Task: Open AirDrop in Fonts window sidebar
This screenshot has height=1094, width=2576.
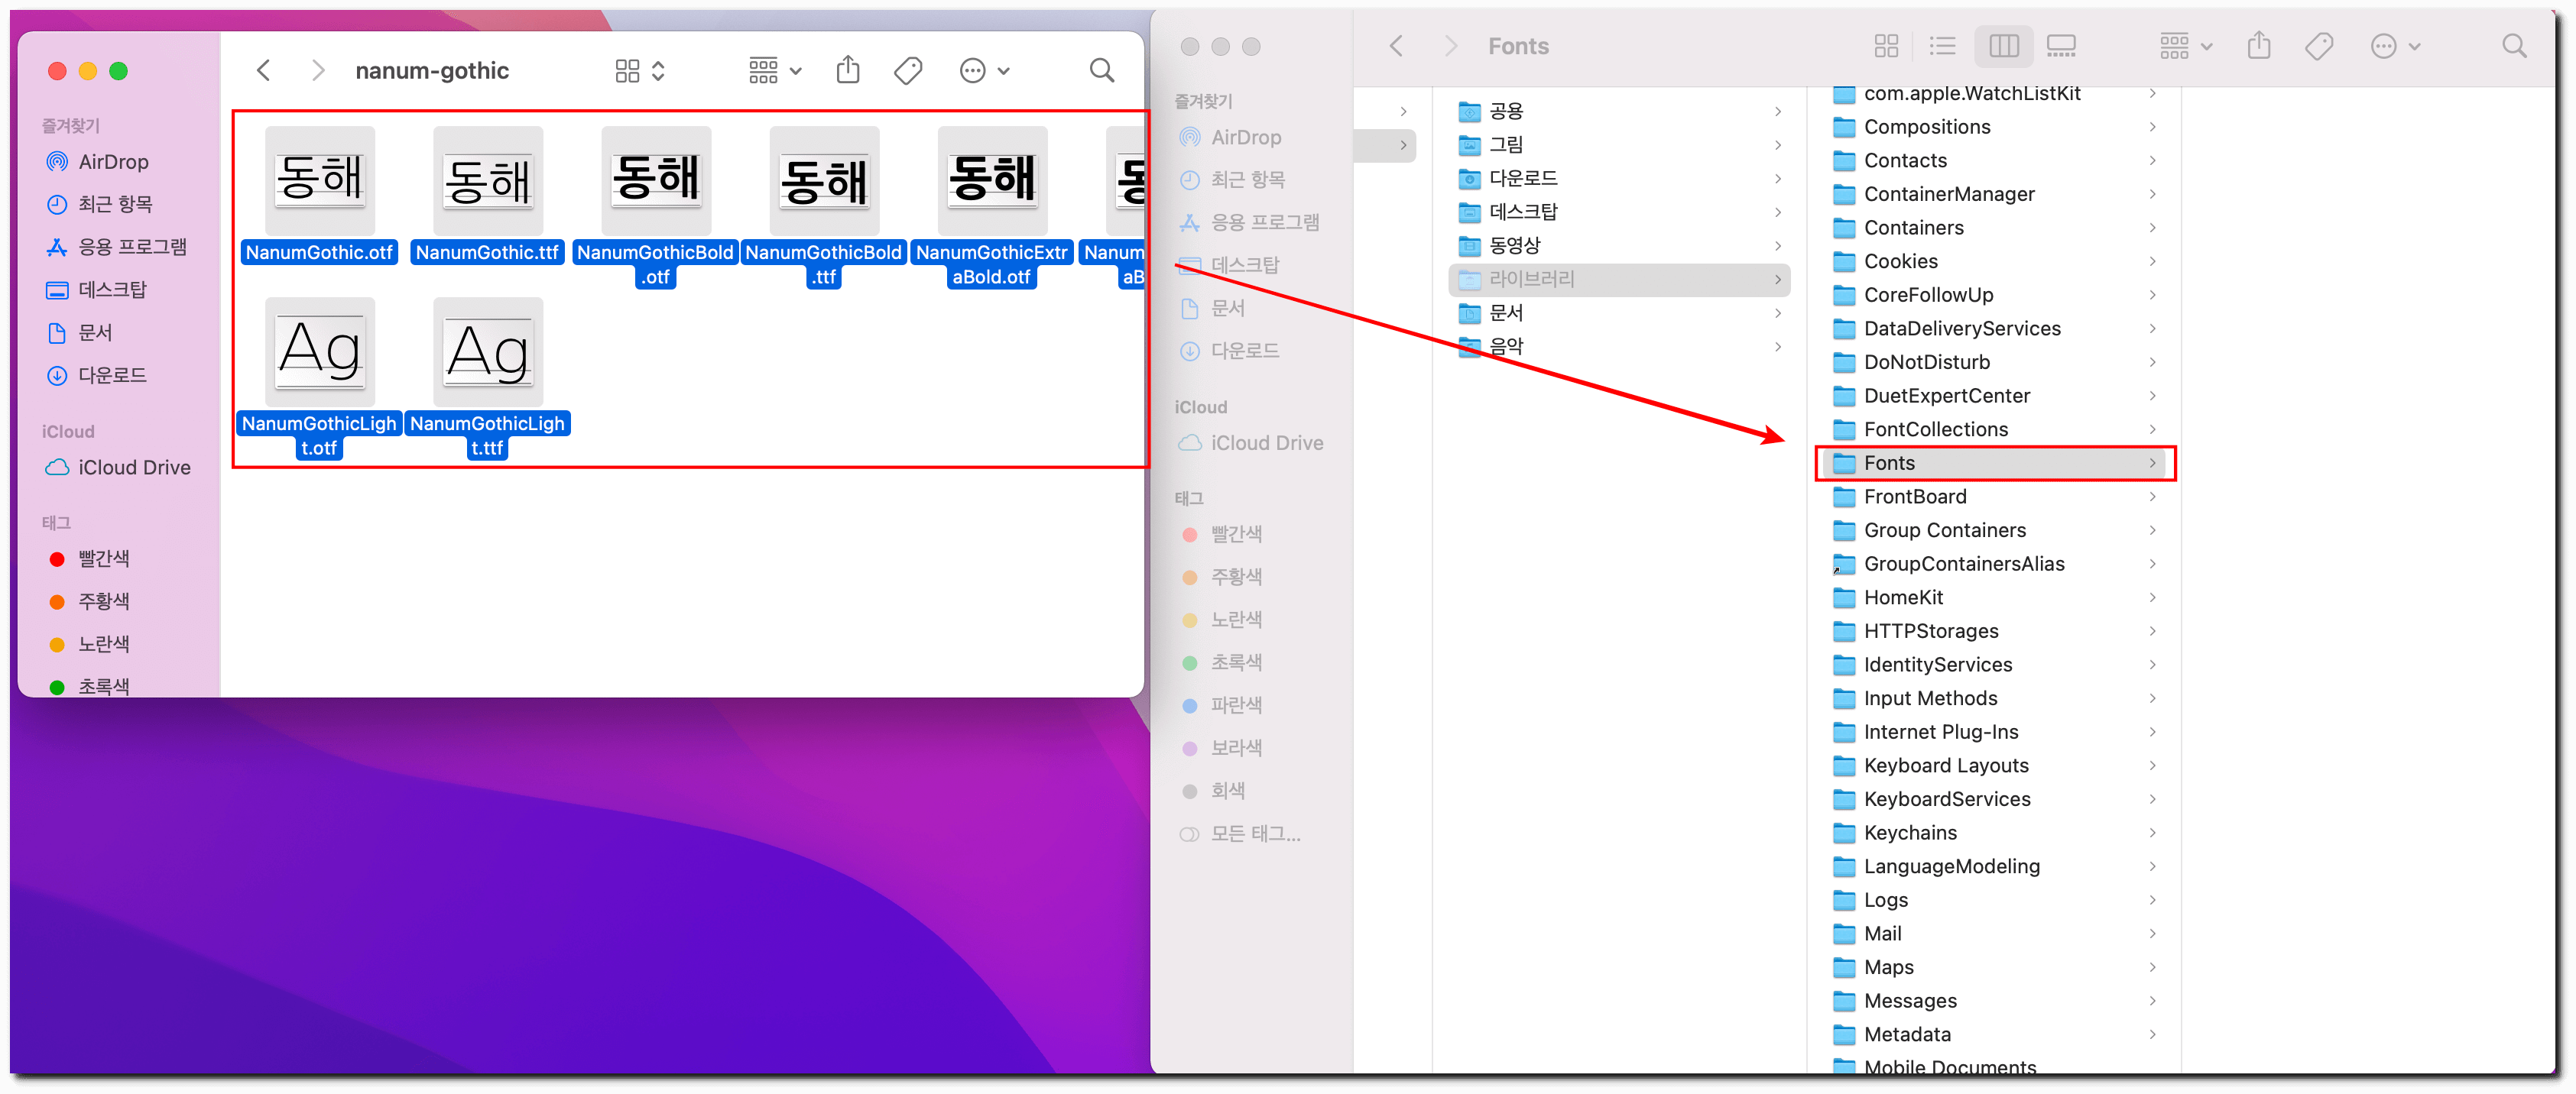Action: (1231, 138)
